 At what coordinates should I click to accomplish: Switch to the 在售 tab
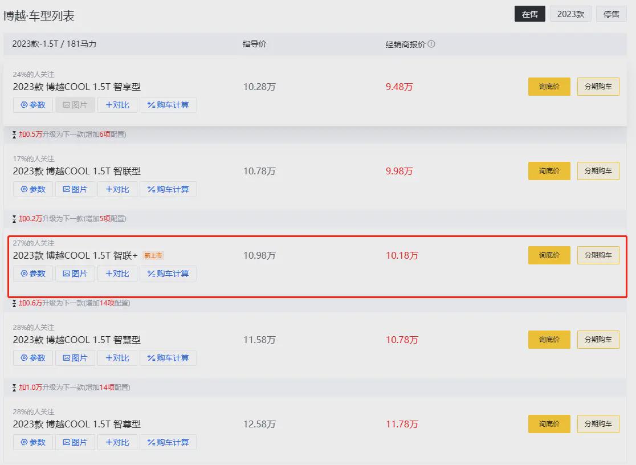pyautogui.click(x=530, y=14)
